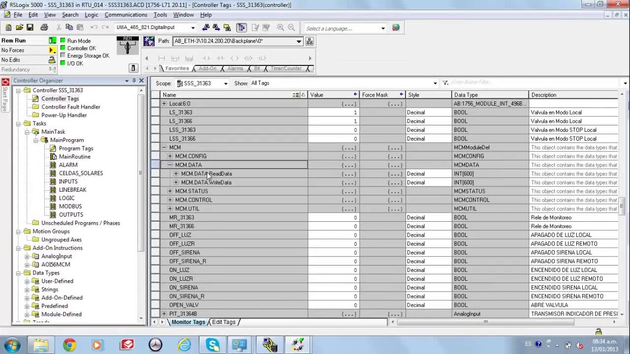Click the Enter Name Filter field
Image resolution: width=630 pixels, height=354 pixels.
536,83
